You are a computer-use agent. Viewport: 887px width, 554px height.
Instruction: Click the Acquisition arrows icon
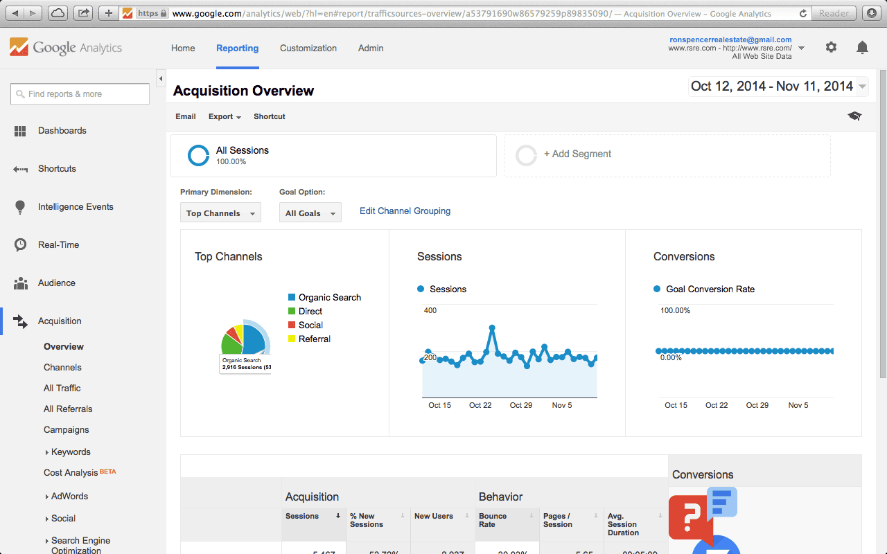[20, 321]
